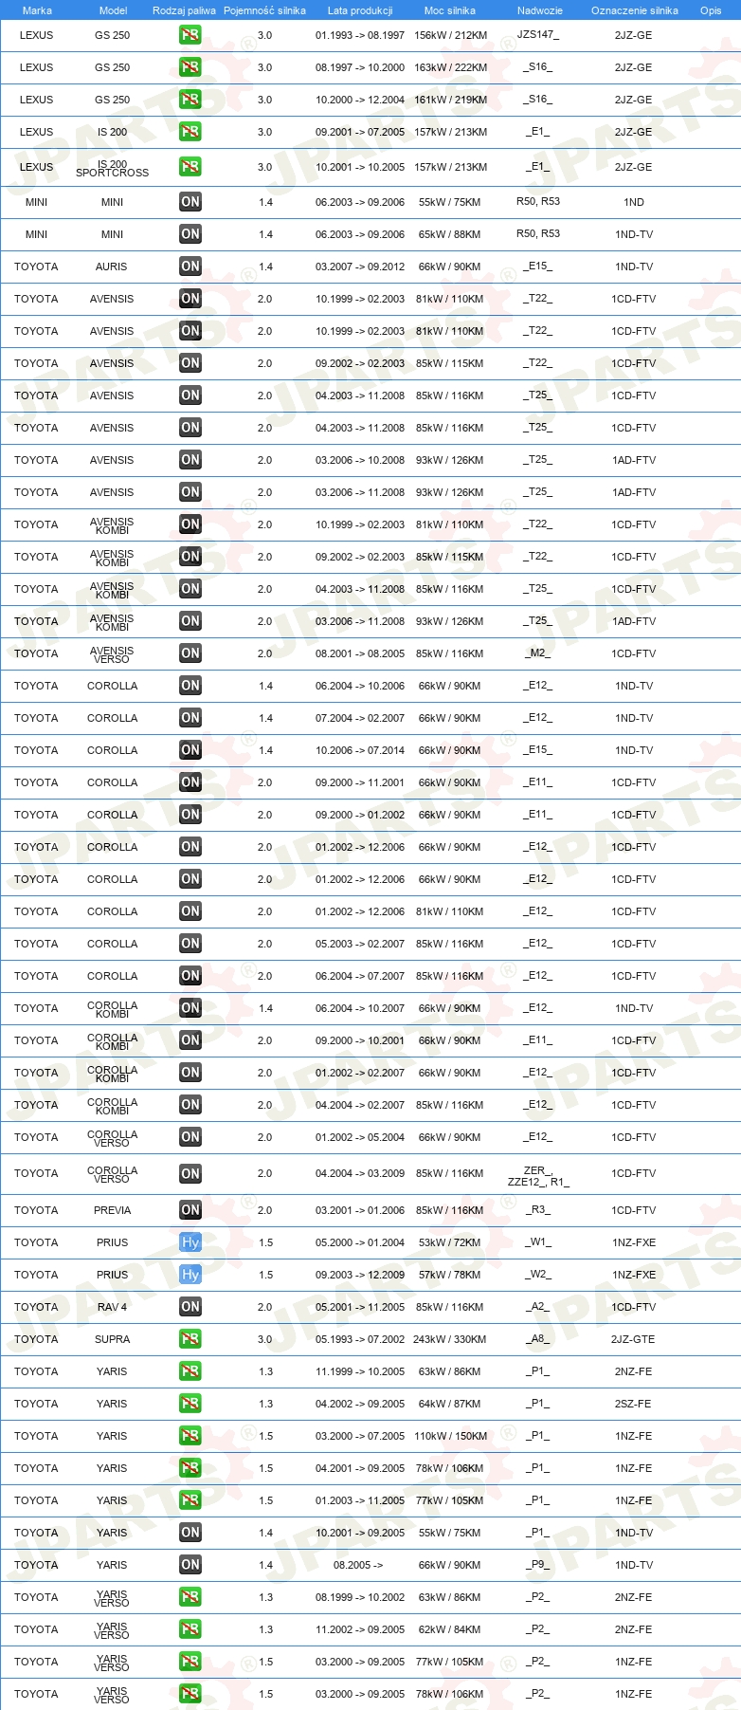The height and width of the screenshot is (1710, 741).
Task: Select body code _R3_
Action: (x=538, y=1210)
